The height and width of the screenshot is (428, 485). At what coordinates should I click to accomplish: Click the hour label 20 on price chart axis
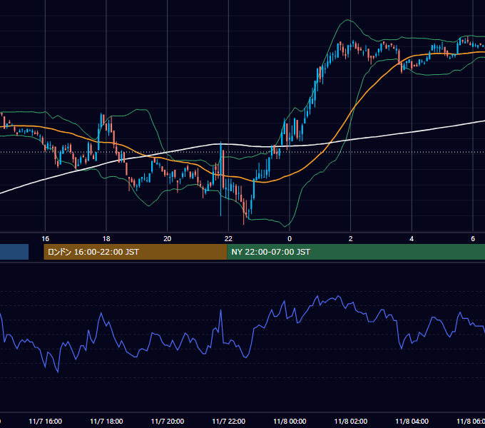pos(168,238)
